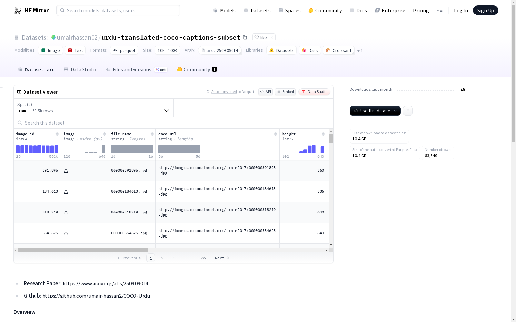Click the Datasets library tag
This screenshot has height=322, width=516.
click(x=282, y=50)
